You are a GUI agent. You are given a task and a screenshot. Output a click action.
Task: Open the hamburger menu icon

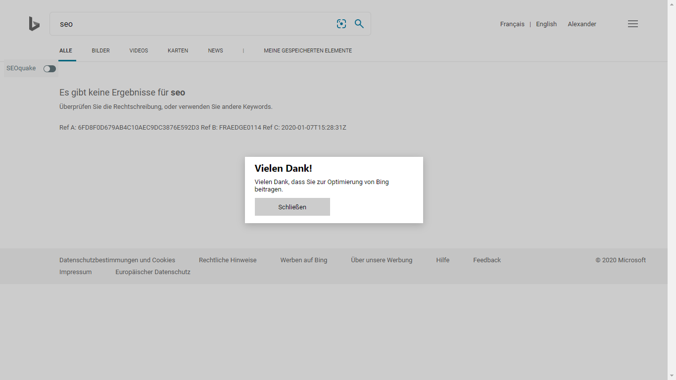coord(632,24)
